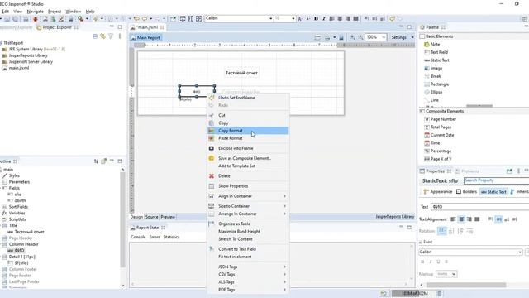Set center text alignment in Properties
The image size is (529, 298).
tap(461, 219)
